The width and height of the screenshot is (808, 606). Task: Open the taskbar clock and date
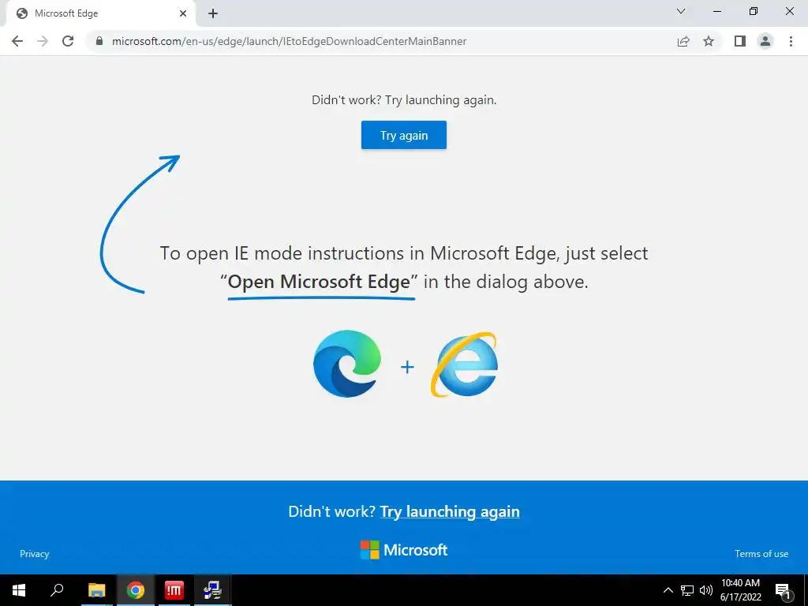pos(740,590)
